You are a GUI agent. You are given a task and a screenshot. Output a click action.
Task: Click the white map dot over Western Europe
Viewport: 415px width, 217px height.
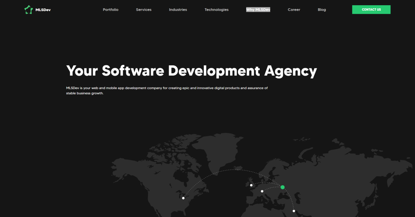tap(251, 185)
